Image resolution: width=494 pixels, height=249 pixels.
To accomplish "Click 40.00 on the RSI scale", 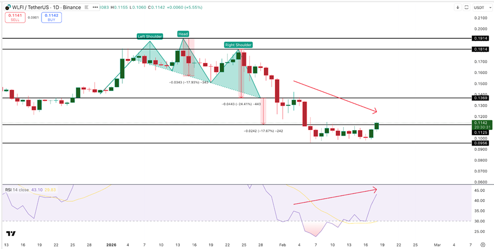I will [480, 201].
